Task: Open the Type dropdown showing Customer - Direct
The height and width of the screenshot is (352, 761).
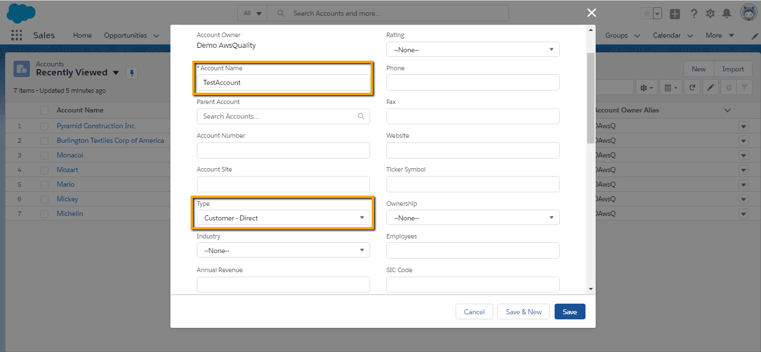Action: [x=283, y=218]
